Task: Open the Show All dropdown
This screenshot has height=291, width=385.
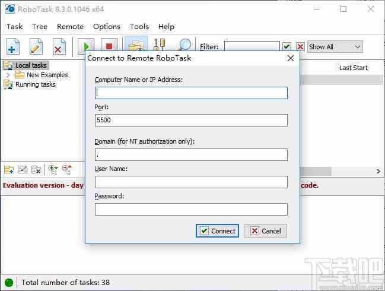Action: pos(335,47)
